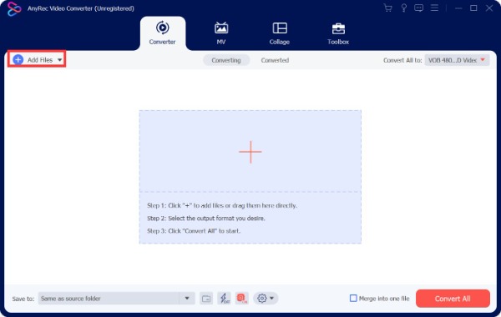Open Convert All to format dropdown
501x317 pixels.
tap(457, 60)
